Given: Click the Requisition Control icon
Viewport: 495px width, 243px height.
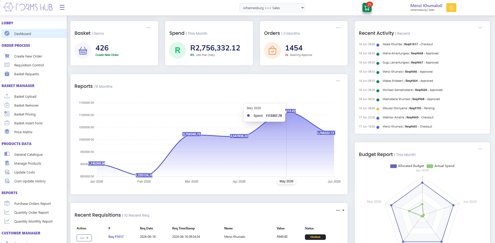Looking at the screenshot, I should click(7, 65).
